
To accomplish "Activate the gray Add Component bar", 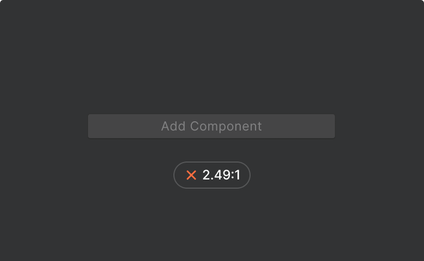I will 211,126.
